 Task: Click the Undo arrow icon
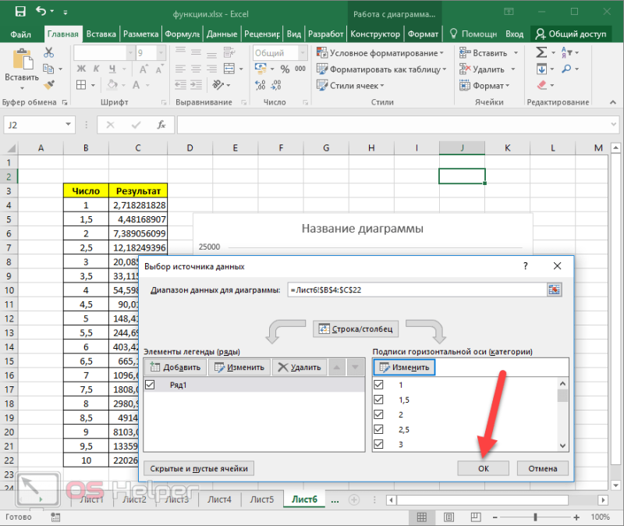click(41, 11)
